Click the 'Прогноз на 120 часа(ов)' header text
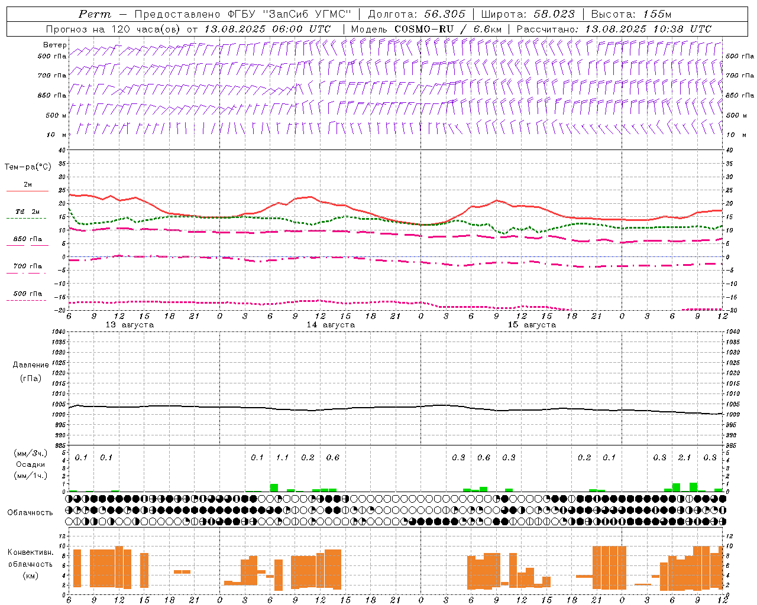757x605 pixels. [x=114, y=29]
